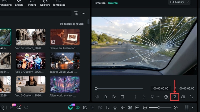Stop playback with the square button
200x112 pixels.
[x=122, y=97]
